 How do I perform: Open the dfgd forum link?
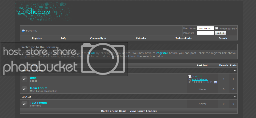[x=33, y=78]
